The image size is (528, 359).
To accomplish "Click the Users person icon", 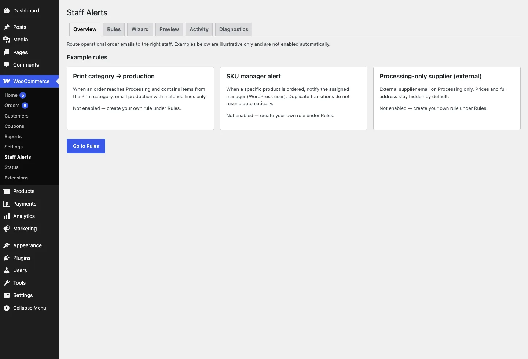I will pyautogui.click(x=7, y=270).
